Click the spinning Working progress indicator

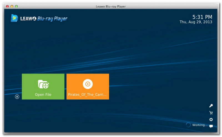(x=188, y=125)
